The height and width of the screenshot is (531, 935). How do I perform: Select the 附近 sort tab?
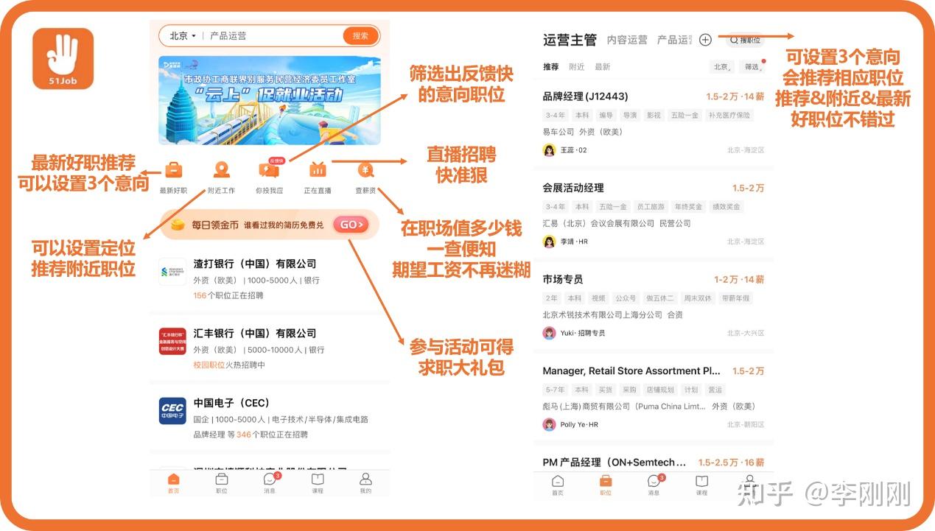pyautogui.click(x=577, y=67)
